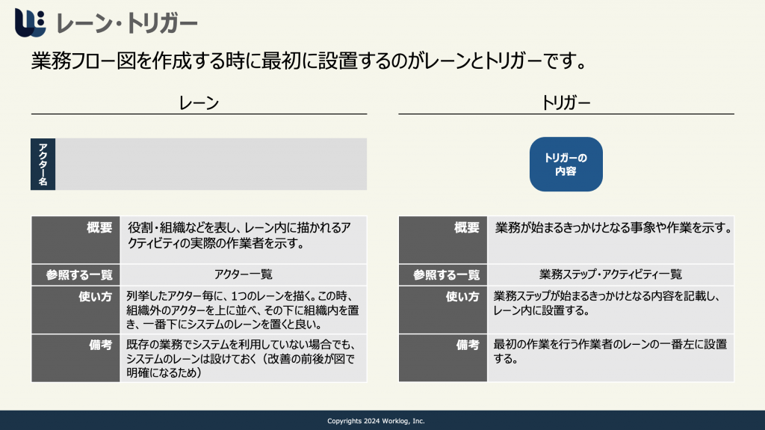The image size is (765, 430).
Task: Select the アクター一覧 cell
Action: tap(244, 275)
